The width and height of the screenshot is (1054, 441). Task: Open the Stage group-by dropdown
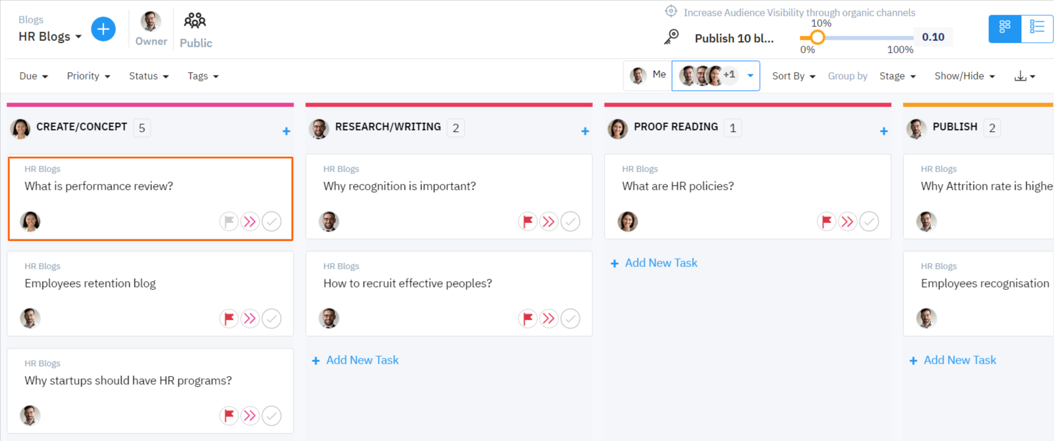[x=897, y=76]
